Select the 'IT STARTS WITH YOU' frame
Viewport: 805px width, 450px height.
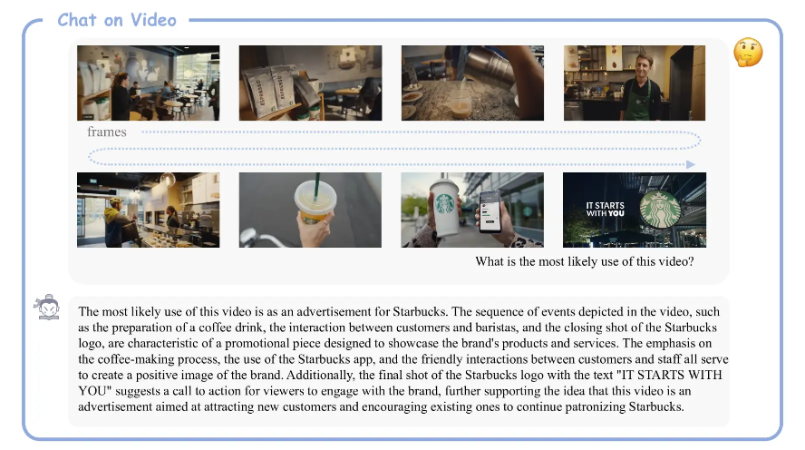pyautogui.click(x=635, y=210)
